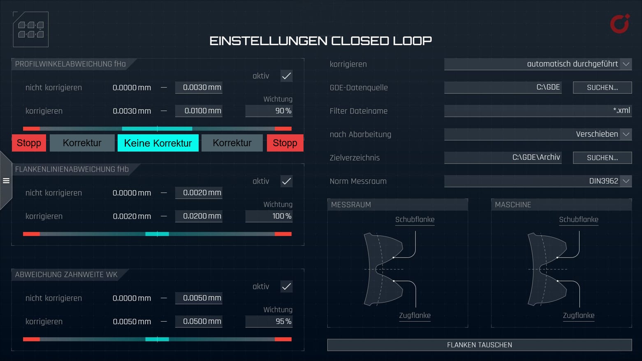Click the Flankenlinienabweichung tolerance slider bar
The width and height of the screenshot is (642, 361).
(x=157, y=234)
